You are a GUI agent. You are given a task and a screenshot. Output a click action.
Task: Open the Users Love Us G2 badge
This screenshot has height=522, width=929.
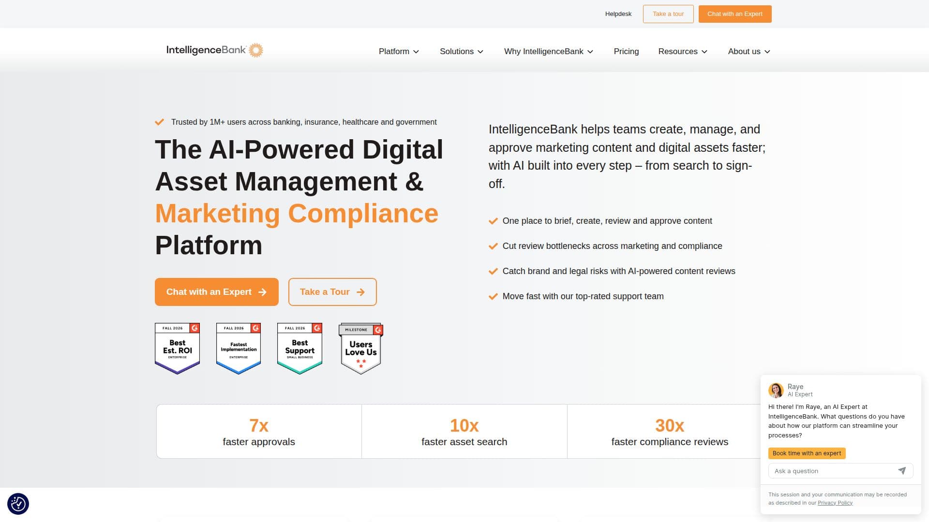[x=361, y=348]
